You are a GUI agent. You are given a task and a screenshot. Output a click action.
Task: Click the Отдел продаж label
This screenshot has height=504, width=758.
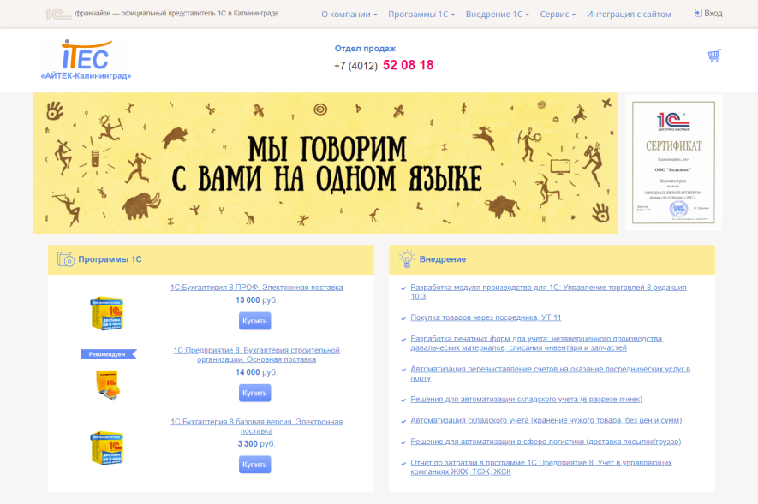(x=365, y=49)
